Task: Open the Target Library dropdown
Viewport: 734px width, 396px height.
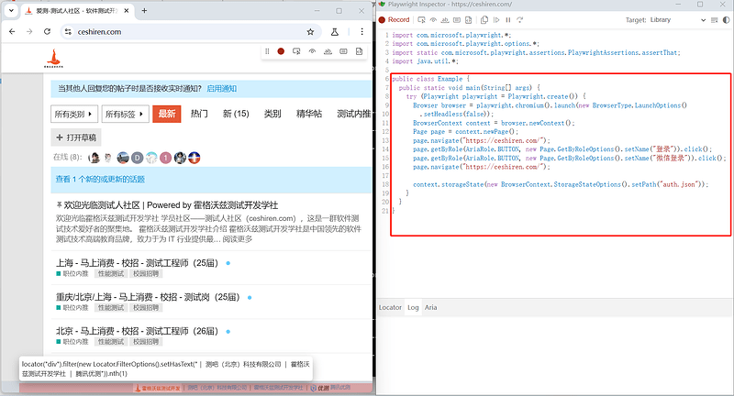Action: [x=677, y=19]
